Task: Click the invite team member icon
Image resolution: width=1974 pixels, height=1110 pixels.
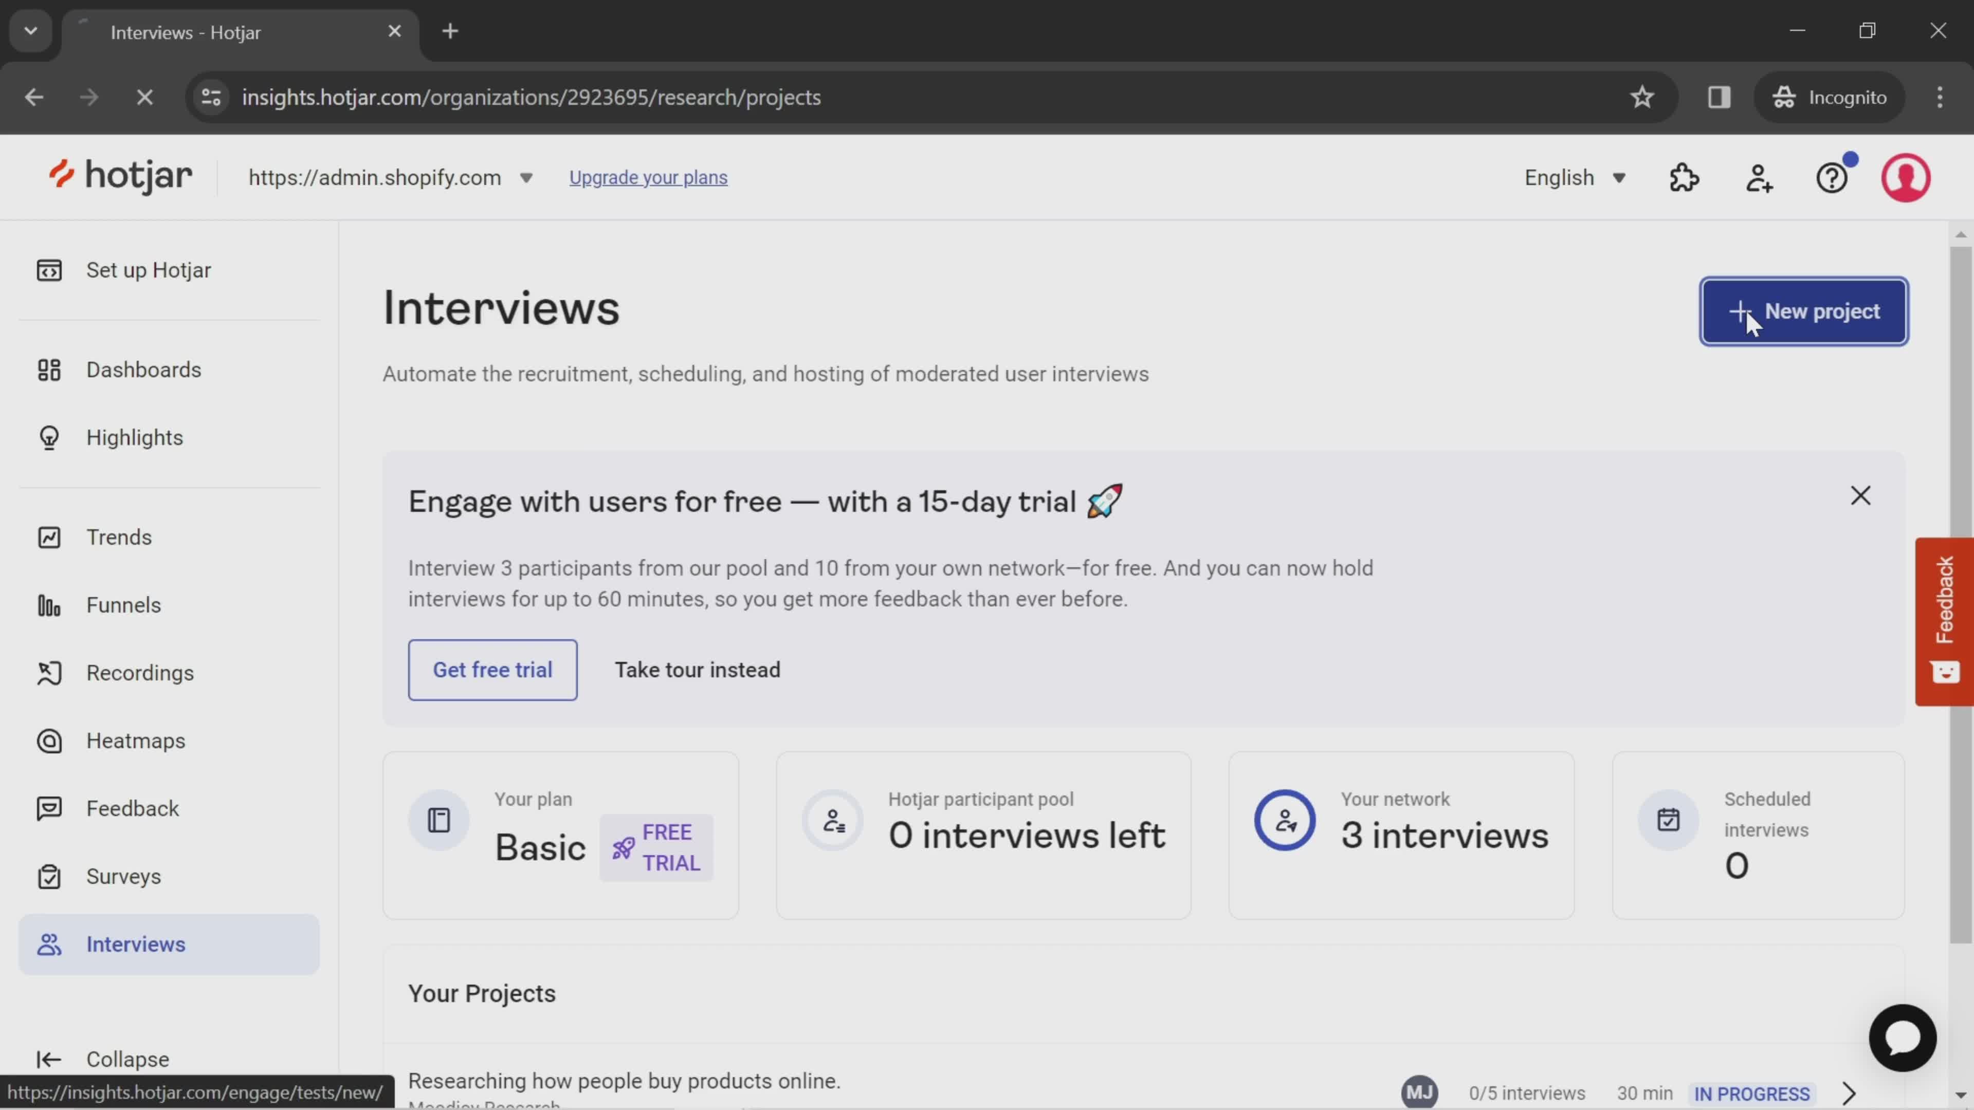Action: pos(1759,178)
